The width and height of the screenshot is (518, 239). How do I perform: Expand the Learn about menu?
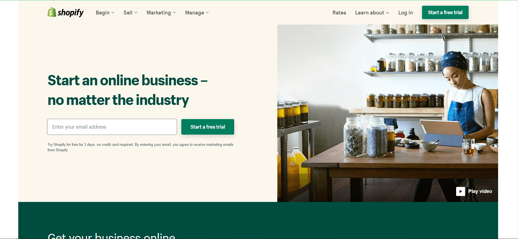pos(372,13)
